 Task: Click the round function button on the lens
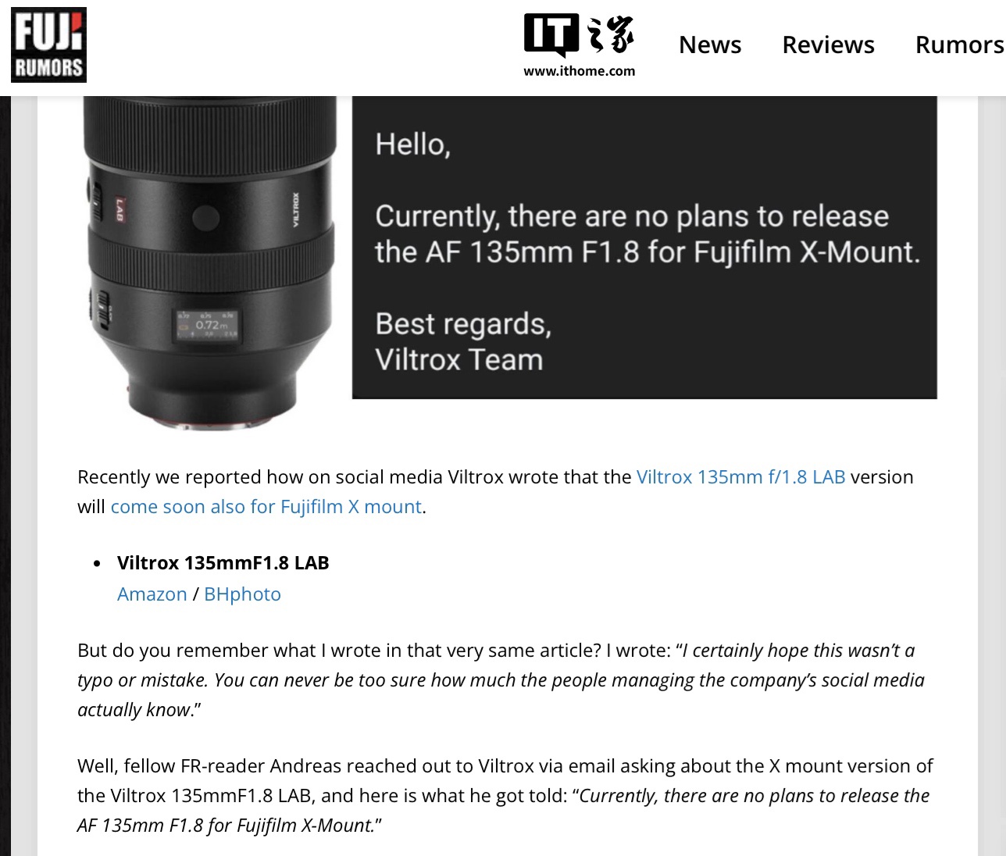(205, 216)
